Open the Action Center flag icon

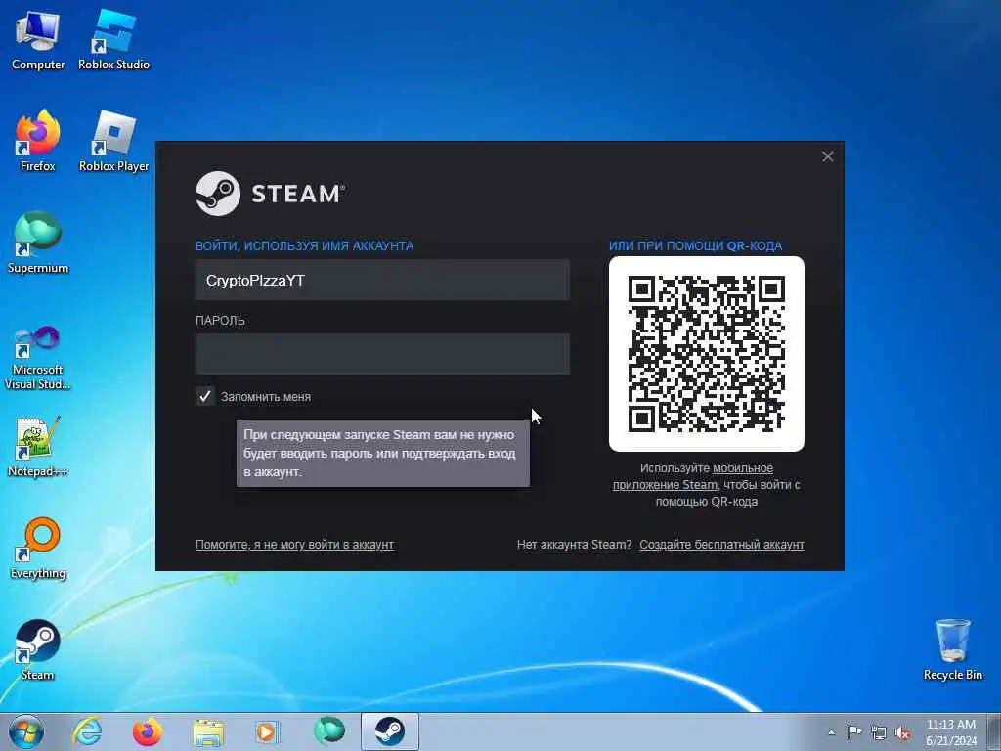tap(853, 732)
